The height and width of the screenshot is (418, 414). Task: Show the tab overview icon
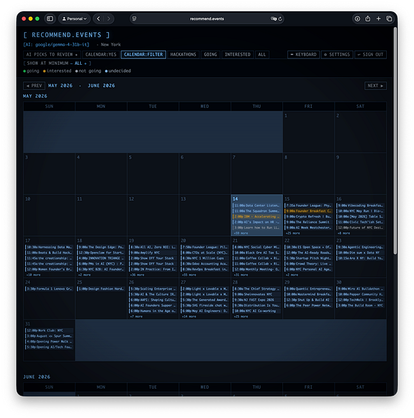(x=389, y=19)
